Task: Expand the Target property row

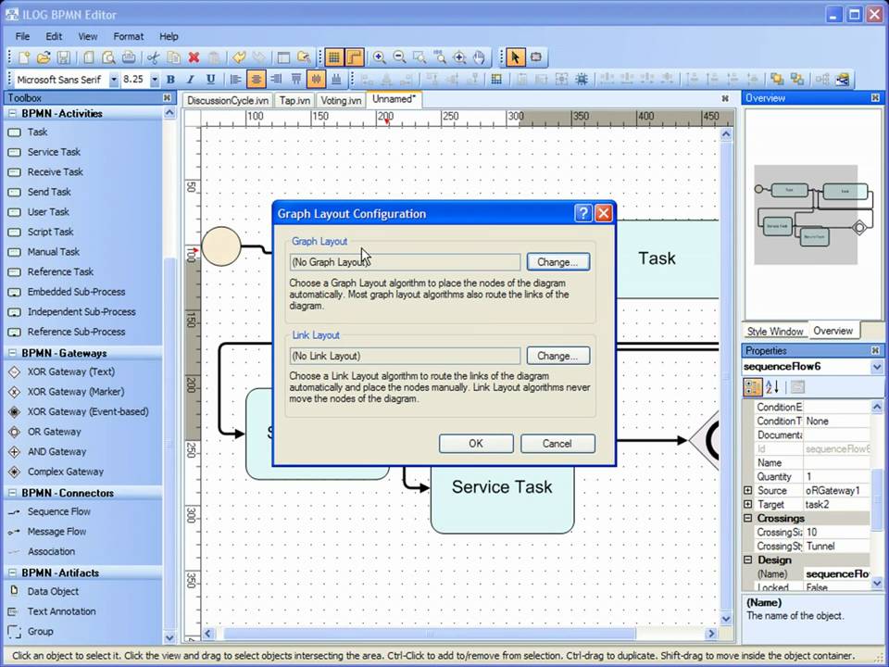Action: pyautogui.click(x=748, y=504)
